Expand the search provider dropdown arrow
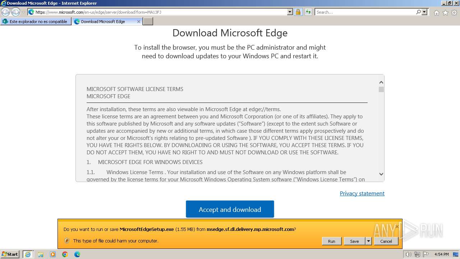Image resolution: width=460 pixels, height=259 pixels. pyautogui.click(x=424, y=12)
